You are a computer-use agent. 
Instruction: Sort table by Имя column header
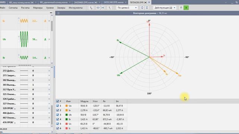click(x=68, y=101)
